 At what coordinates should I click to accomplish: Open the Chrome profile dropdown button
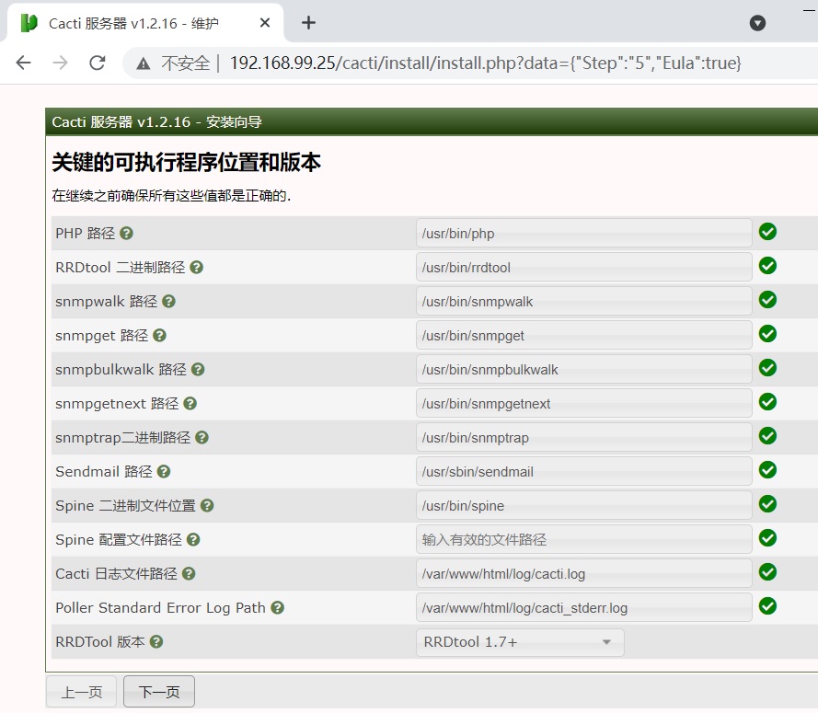(757, 23)
